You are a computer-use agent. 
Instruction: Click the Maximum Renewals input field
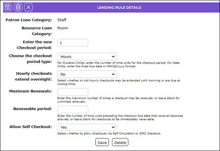pyautogui.click(x=73, y=92)
